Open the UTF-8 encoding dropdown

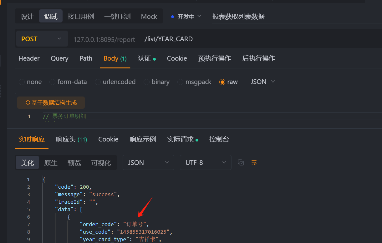pos(205,162)
